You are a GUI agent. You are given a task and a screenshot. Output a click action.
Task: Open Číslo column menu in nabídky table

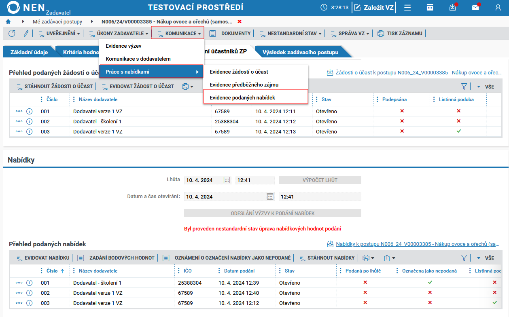[41, 271]
